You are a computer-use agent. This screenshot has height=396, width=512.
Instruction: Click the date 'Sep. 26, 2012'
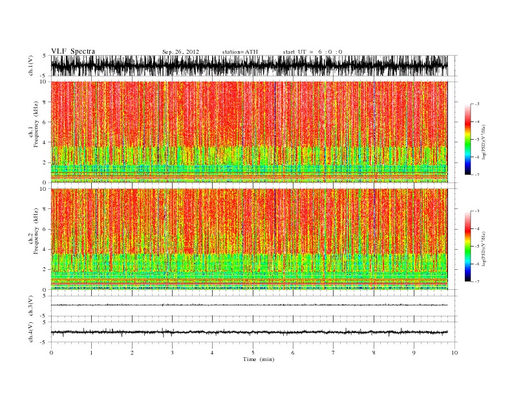coord(180,52)
